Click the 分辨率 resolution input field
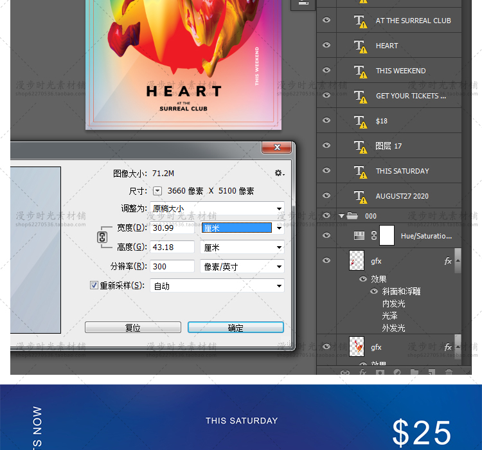This screenshot has height=450, width=482. click(x=172, y=267)
